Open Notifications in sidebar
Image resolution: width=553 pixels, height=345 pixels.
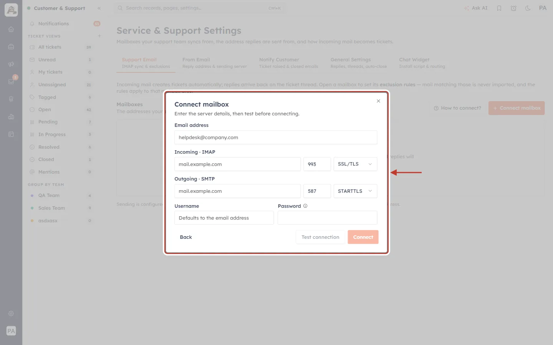tap(64, 24)
